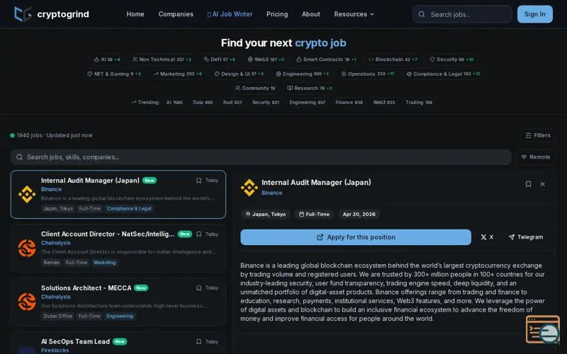Go to Companies in the navbar

click(176, 14)
